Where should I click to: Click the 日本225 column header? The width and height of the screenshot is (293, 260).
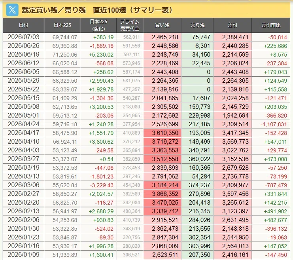tap(62, 25)
